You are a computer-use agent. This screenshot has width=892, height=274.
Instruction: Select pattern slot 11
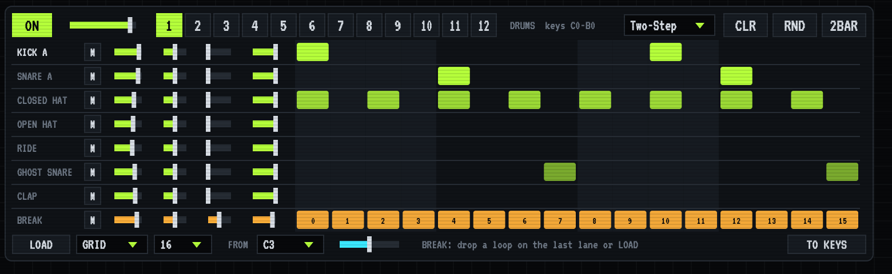tap(455, 26)
